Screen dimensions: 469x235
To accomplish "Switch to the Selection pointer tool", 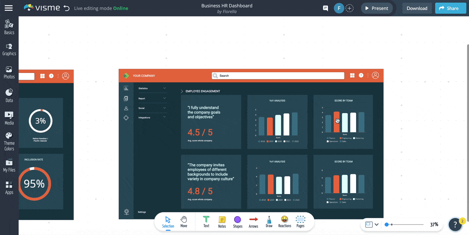I will click(x=168, y=222).
